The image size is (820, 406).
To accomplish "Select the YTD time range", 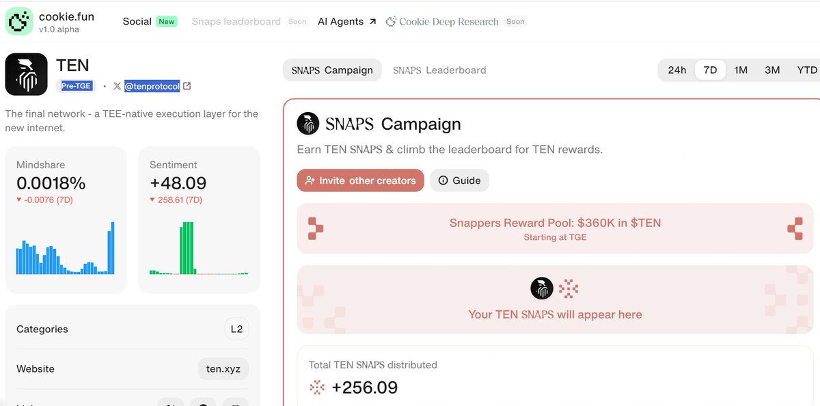I will point(807,70).
